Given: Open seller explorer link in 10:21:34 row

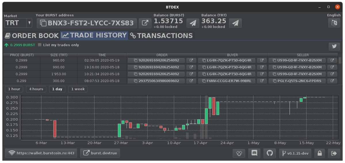Looking at the screenshot, I should point(332,74).
